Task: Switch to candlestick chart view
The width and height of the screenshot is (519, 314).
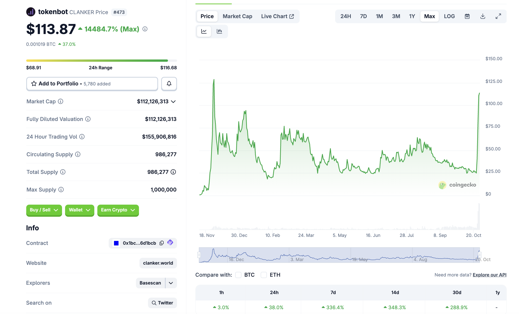Action: pos(219,31)
